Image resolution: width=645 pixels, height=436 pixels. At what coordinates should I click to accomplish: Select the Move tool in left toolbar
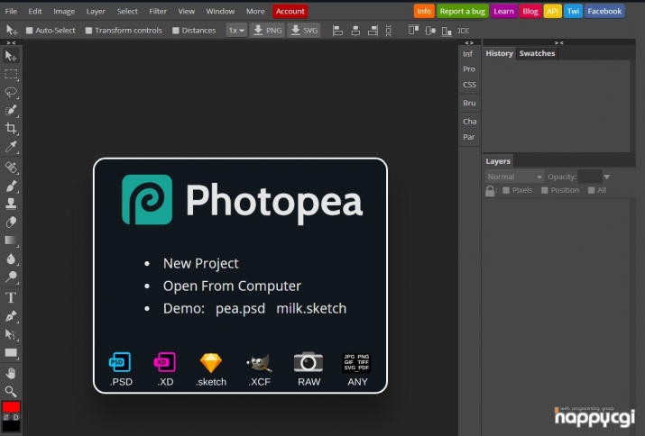click(x=11, y=56)
